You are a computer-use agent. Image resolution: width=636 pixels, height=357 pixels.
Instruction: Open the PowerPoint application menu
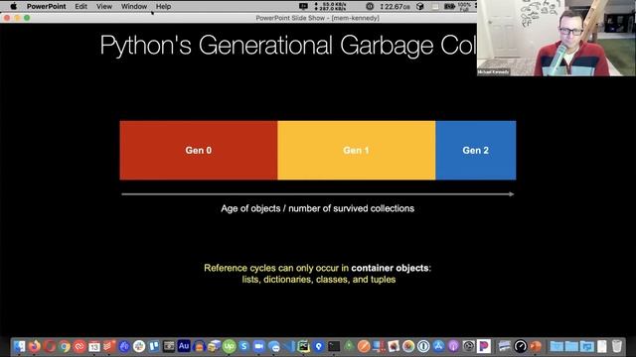47,7
